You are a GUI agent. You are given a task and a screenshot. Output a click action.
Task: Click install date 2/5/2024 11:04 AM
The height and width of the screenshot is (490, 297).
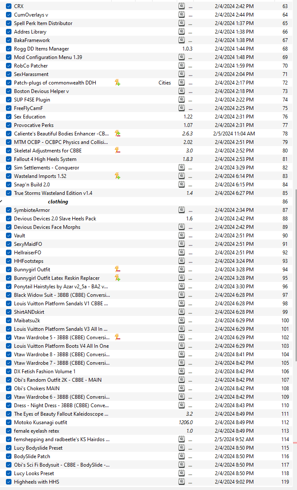(x=234, y=133)
